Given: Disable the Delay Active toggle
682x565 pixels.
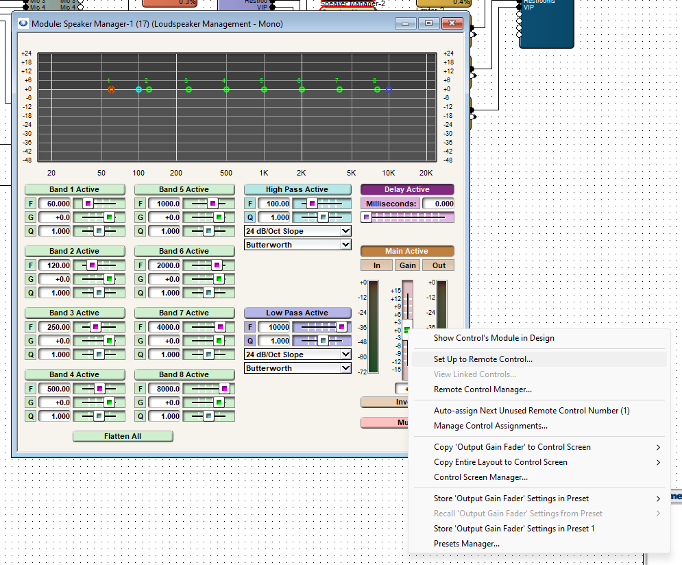Looking at the screenshot, I should tap(406, 189).
